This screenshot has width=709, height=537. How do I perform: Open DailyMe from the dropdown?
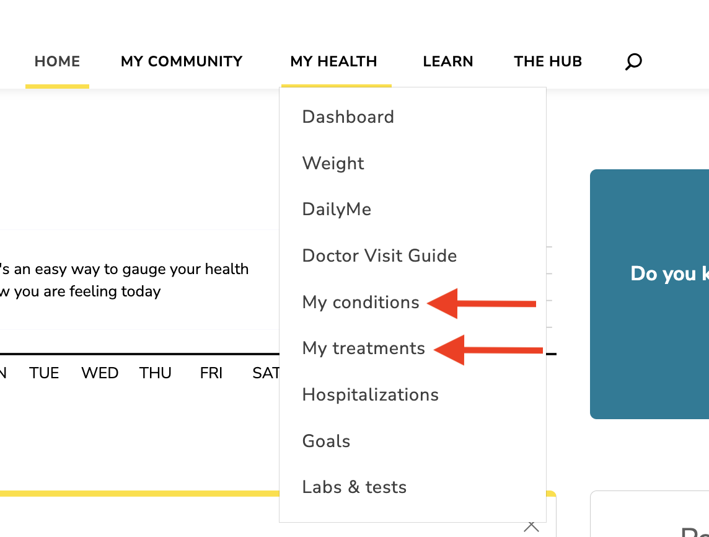pos(337,210)
